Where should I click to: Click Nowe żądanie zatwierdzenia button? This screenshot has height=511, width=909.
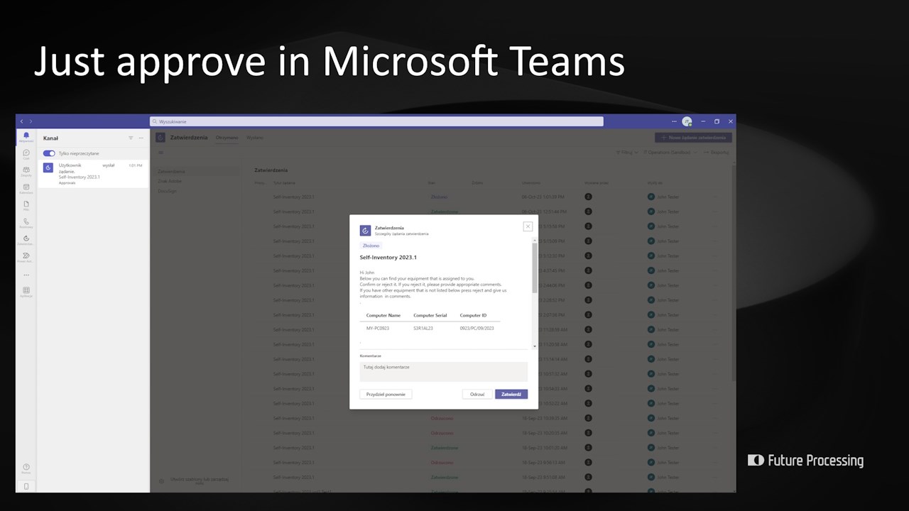(x=693, y=138)
